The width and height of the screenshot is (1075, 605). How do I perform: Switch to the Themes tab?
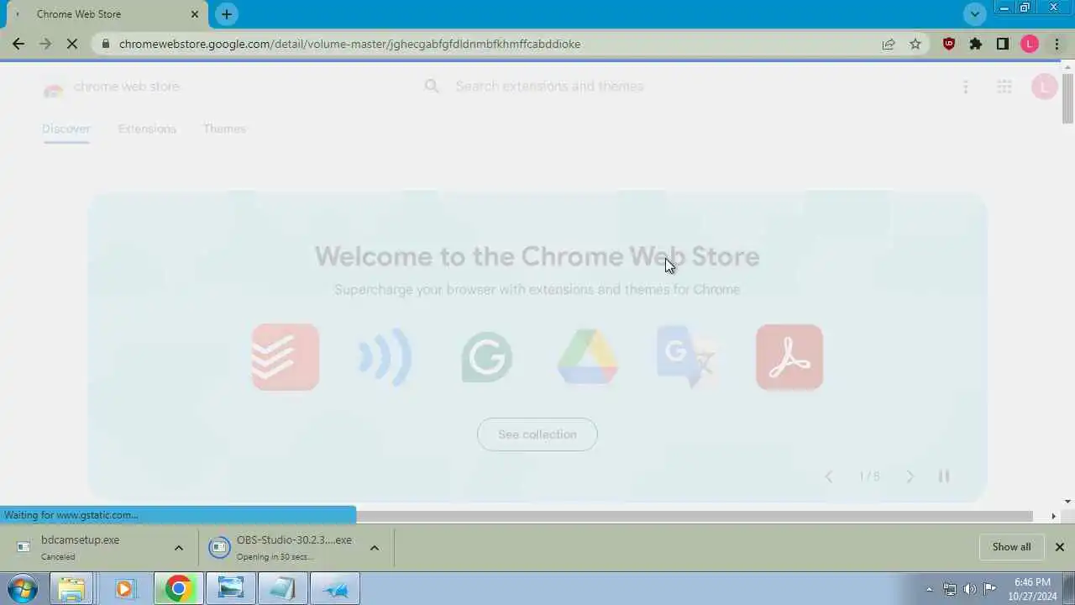tap(224, 129)
